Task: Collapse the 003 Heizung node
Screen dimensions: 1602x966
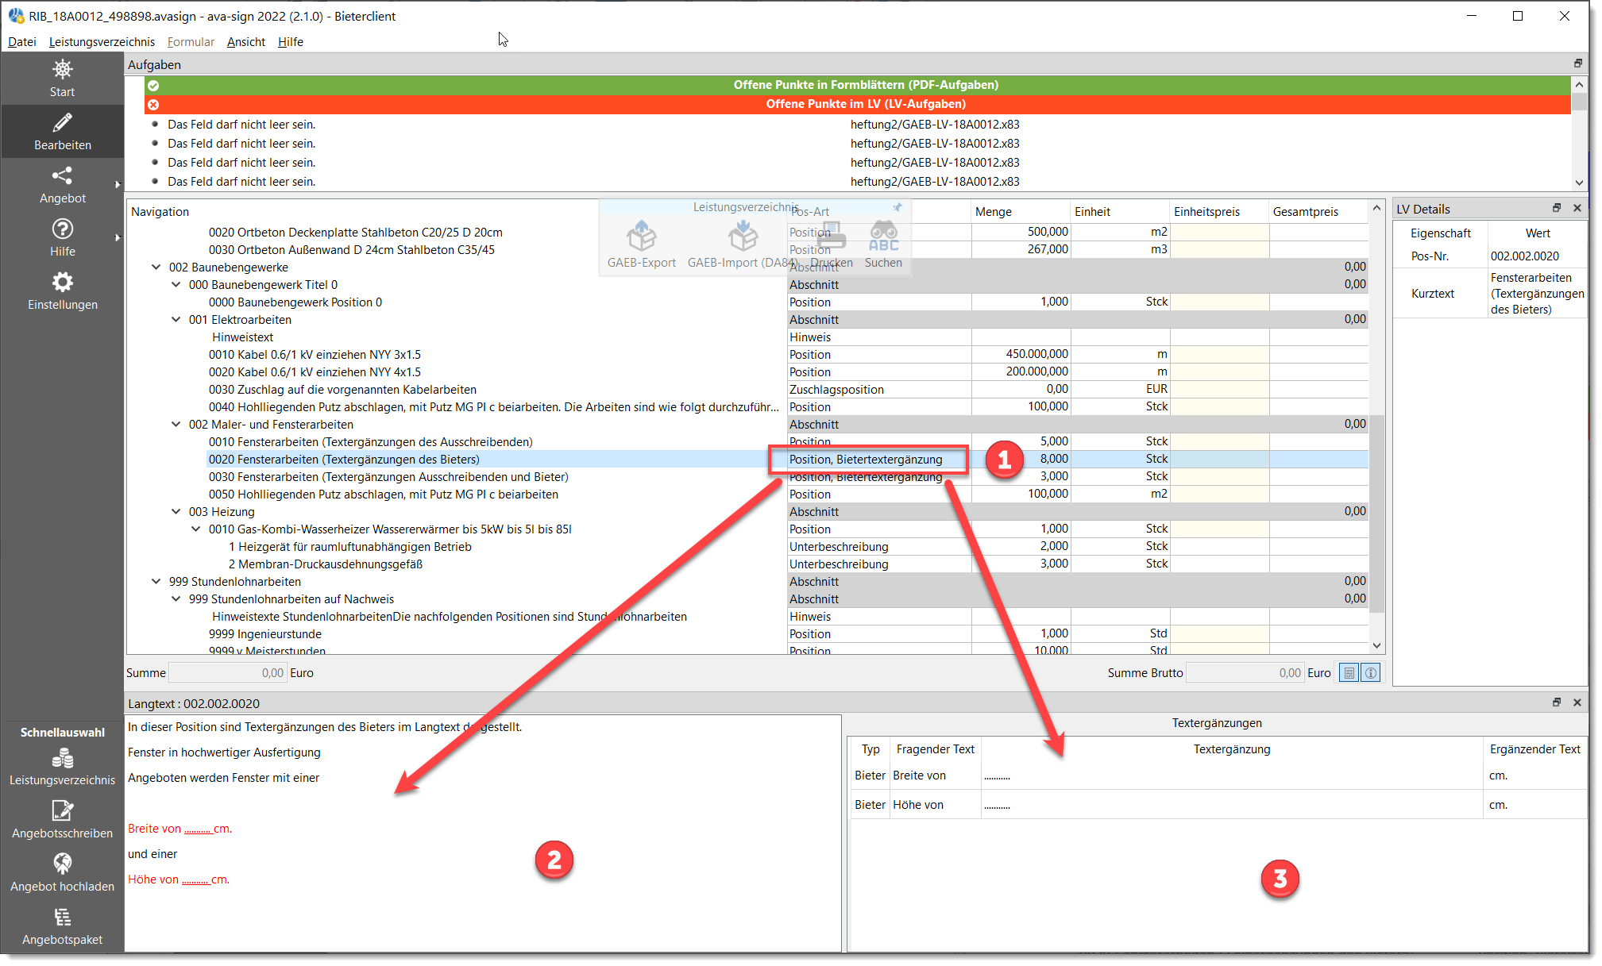Action: point(176,512)
